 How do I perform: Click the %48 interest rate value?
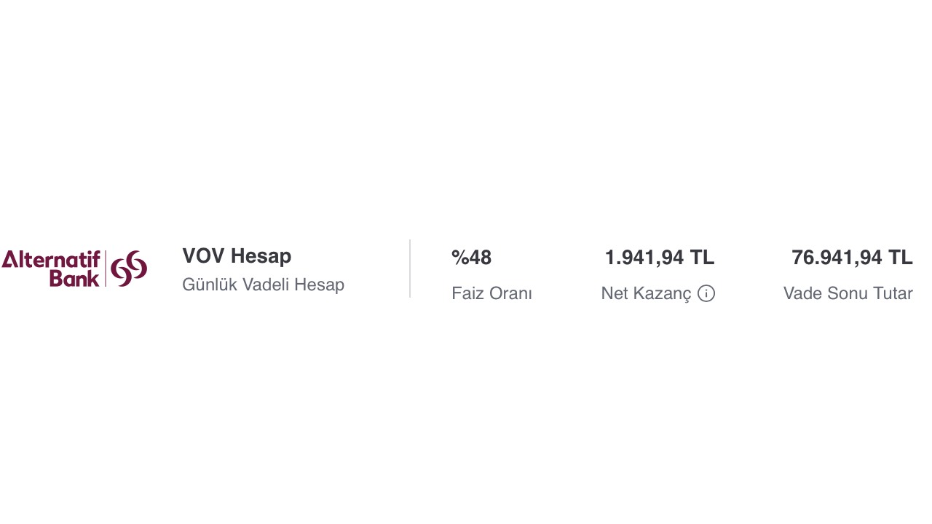point(471,258)
